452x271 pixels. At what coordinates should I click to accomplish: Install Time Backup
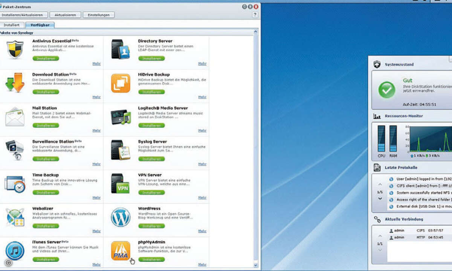46,192
